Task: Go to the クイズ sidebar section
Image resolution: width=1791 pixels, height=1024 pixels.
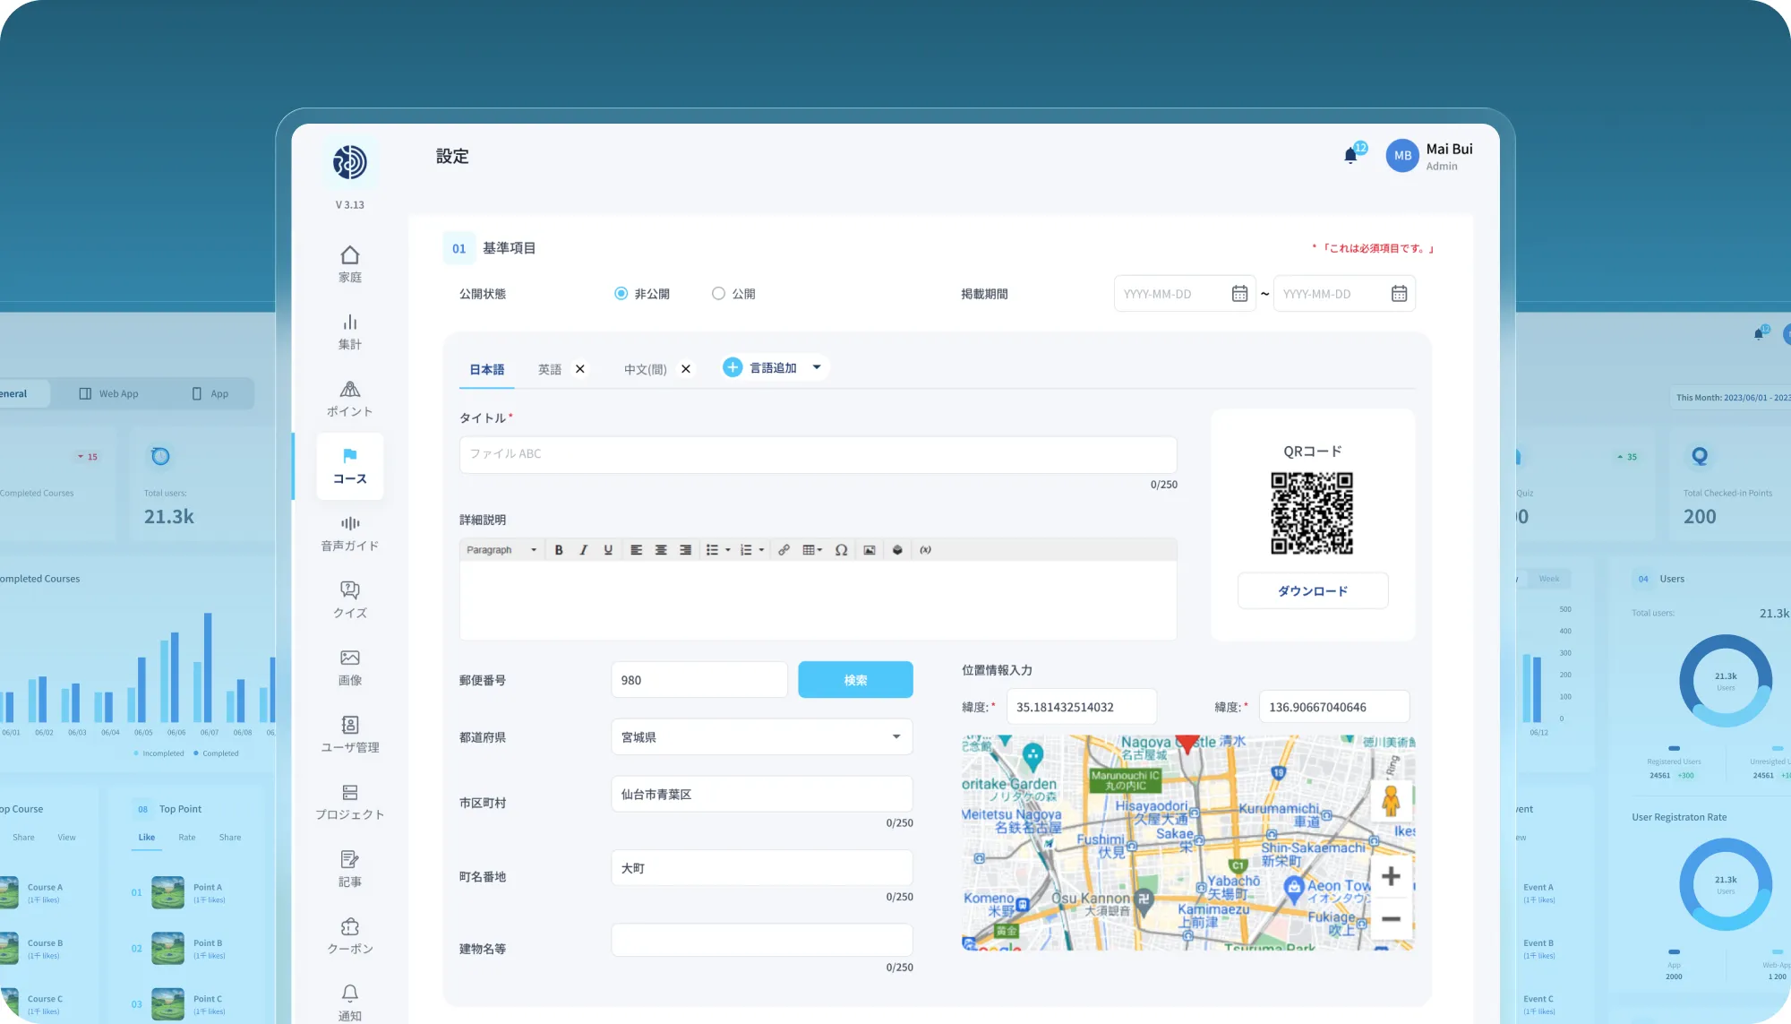Action: tap(350, 600)
